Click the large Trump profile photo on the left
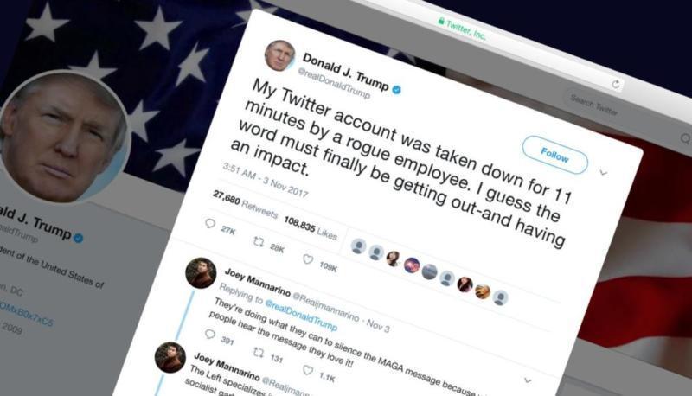 pos(63,138)
